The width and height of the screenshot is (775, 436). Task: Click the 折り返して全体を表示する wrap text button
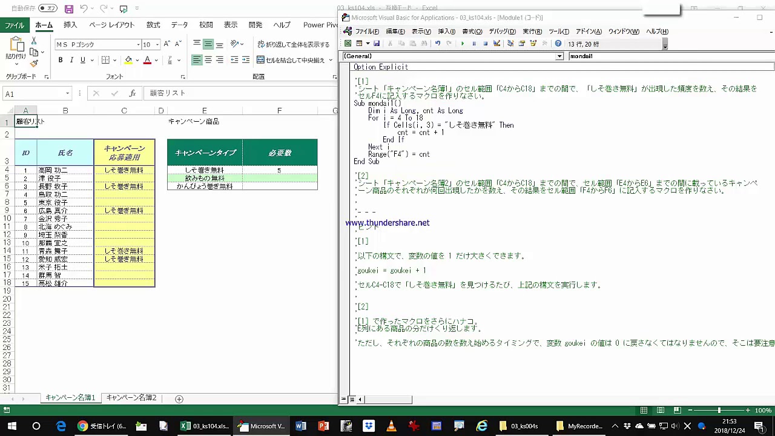tap(294, 45)
